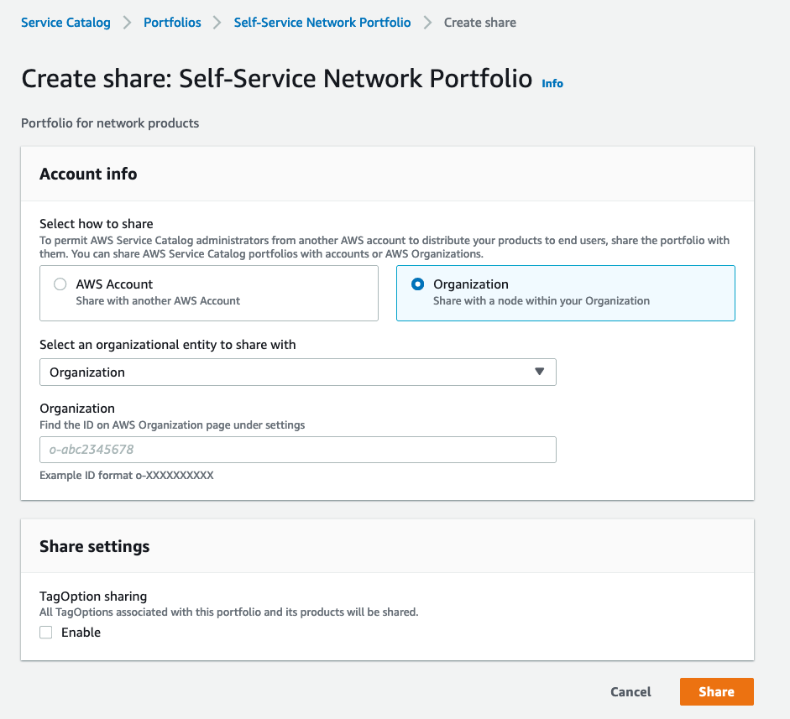790x719 pixels.
Task: Click the dropdown chevron on Organization selector
Action: (x=540, y=372)
